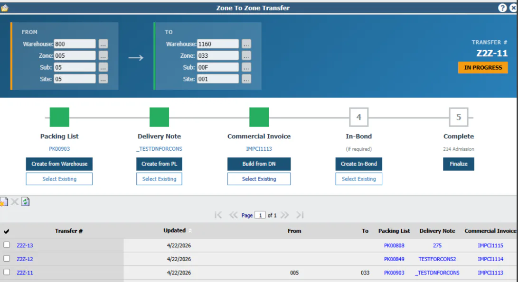The width and height of the screenshot is (518, 282).
Task: Open To Zone lookup ellipsis
Action: click(x=246, y=56)
